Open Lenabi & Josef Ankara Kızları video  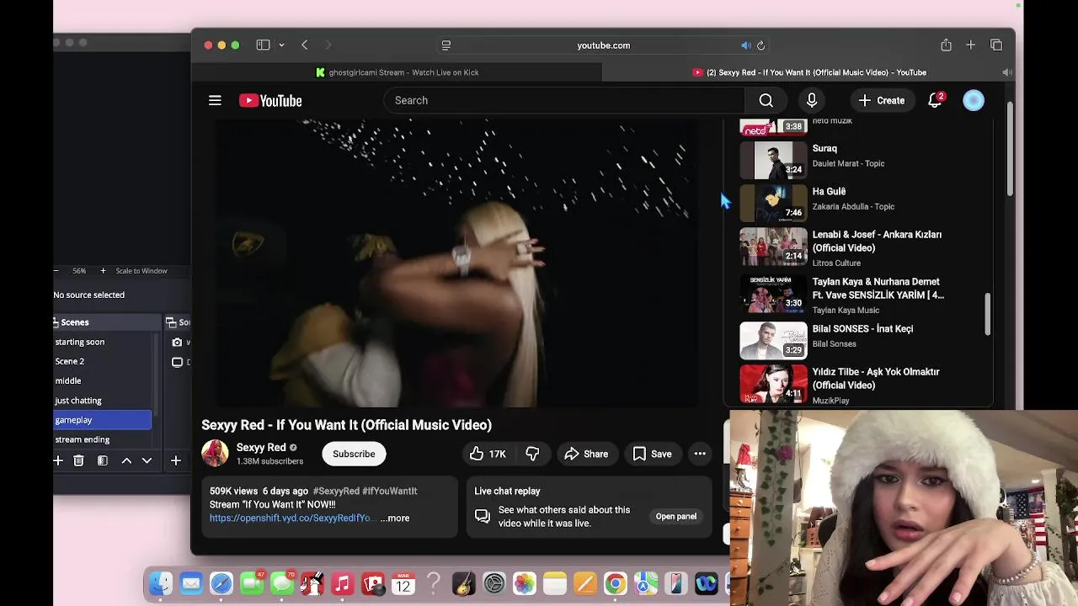(x=877, y=242)
